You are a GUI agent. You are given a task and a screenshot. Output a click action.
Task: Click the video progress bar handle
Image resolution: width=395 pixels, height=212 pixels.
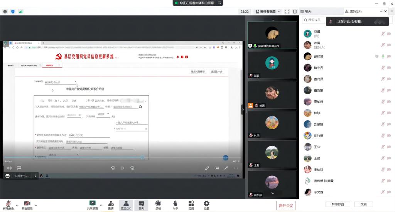pyautogui.click(x=142, y=157)
